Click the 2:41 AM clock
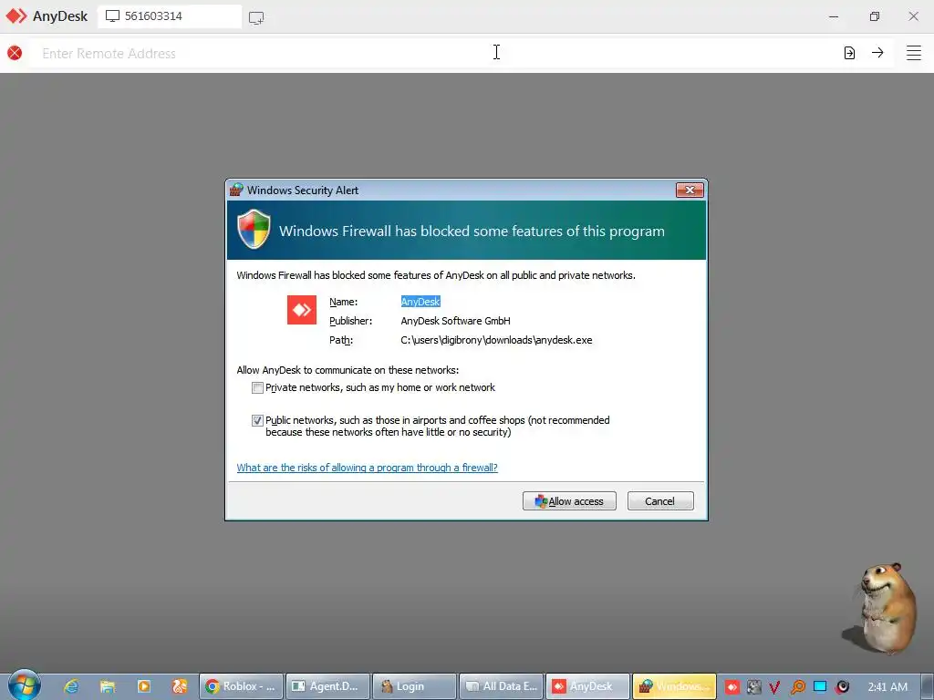This screenshot has width=934, height=700. tap(887, 687)
